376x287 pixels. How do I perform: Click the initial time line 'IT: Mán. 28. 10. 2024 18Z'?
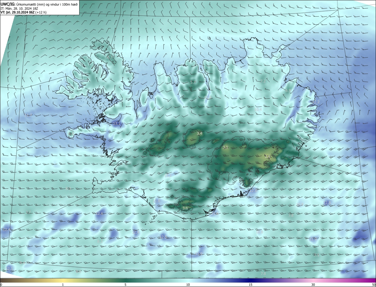20,8
